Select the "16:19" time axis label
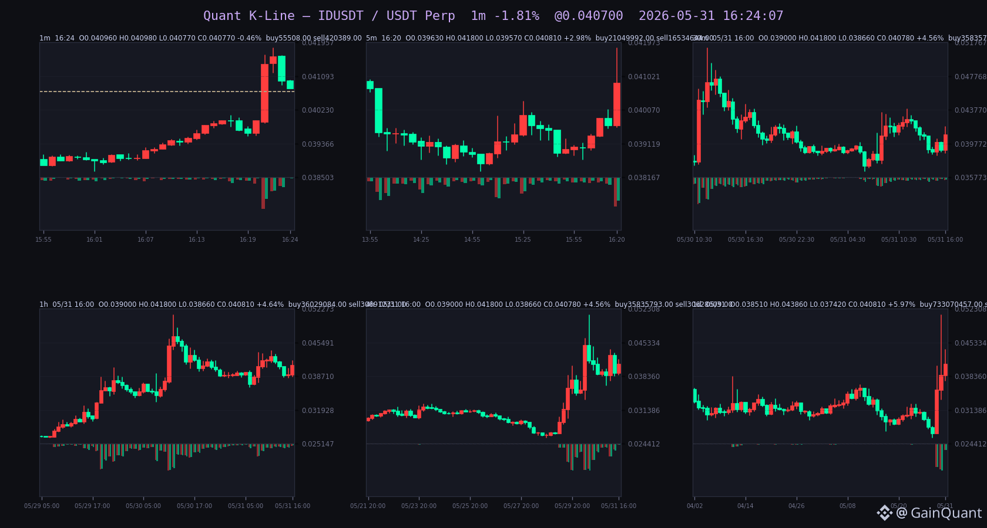 click(248, 239)
